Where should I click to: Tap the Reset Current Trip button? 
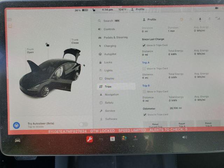click(x=155, y=125)
